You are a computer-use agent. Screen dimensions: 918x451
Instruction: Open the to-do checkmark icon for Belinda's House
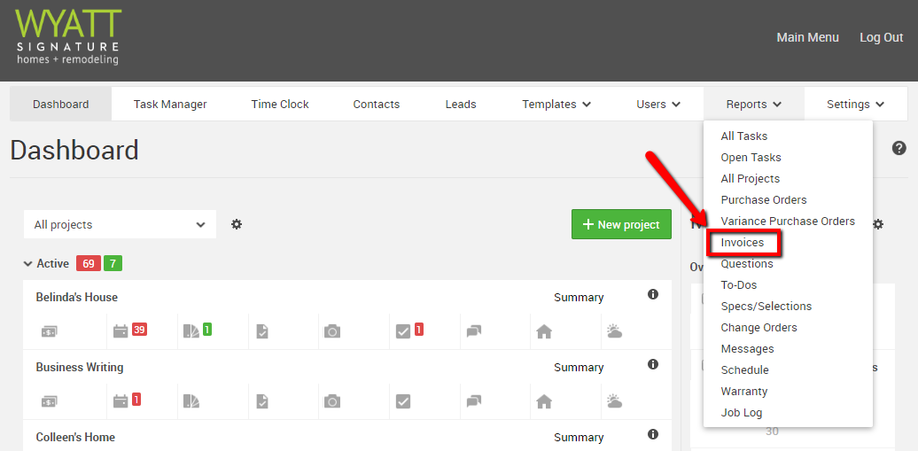(x=402, y=331)
